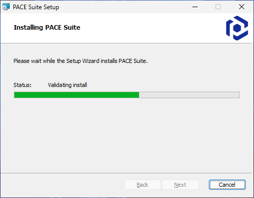Click the blue PACE Suite hexagon logo
Screen dimensions: 254x198
(237, 28)
